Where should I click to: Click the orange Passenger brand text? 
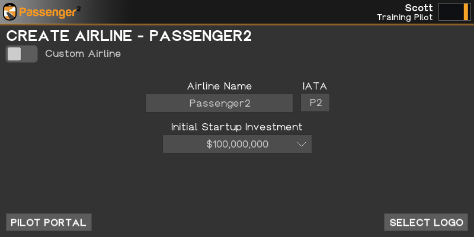click(x=47, y=12)
